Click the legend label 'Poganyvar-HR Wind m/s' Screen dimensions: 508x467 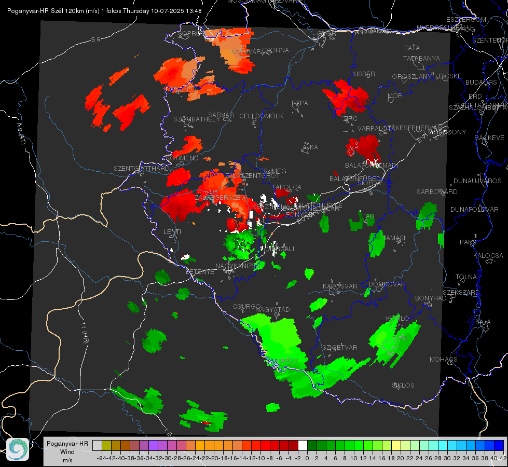pyautogui.click(x=67, y=451)
